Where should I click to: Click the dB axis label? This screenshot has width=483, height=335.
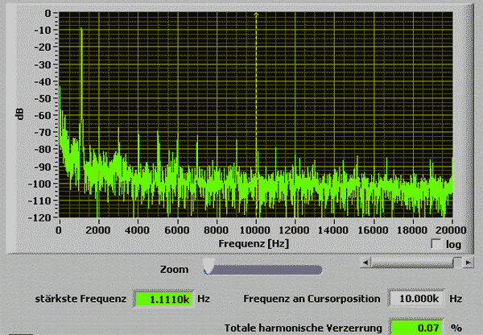pyautogui.click(x=19, y=114)
